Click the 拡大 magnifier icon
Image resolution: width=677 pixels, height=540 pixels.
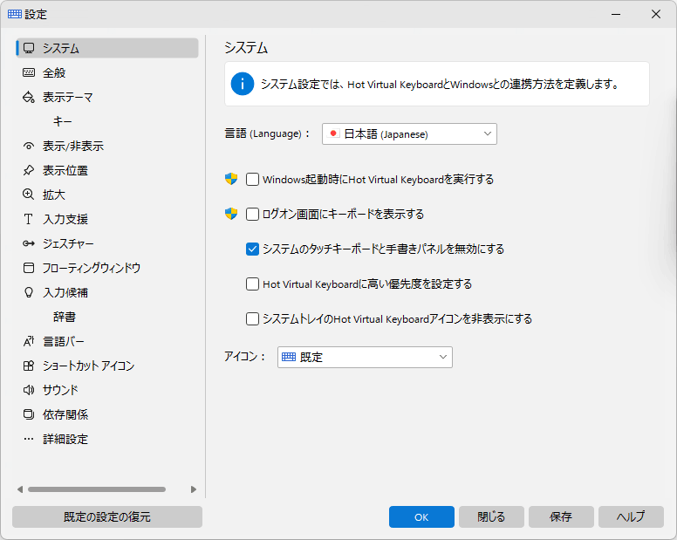pos(29,195)
